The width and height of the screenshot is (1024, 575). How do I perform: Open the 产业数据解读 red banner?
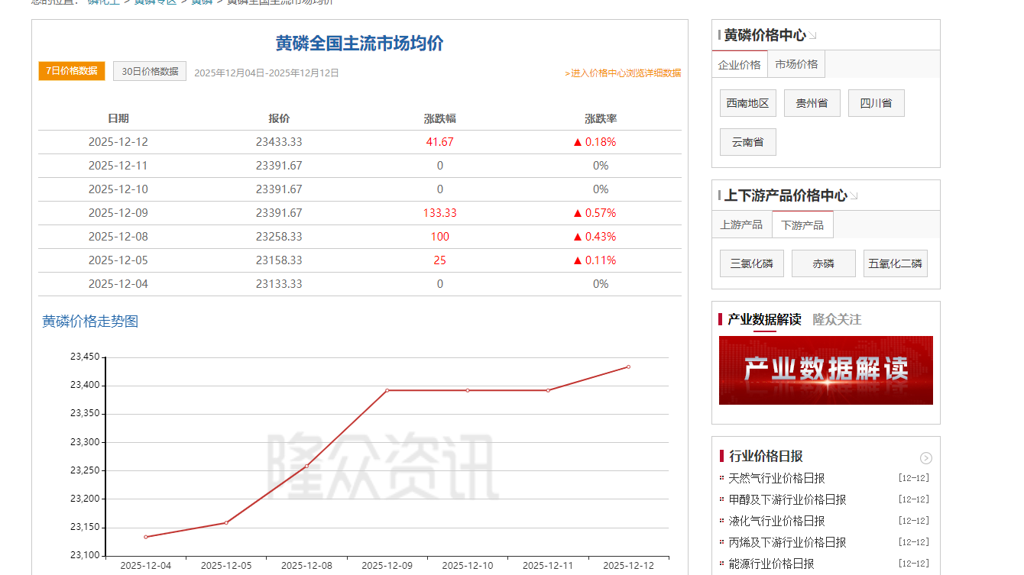coord(826,370)
